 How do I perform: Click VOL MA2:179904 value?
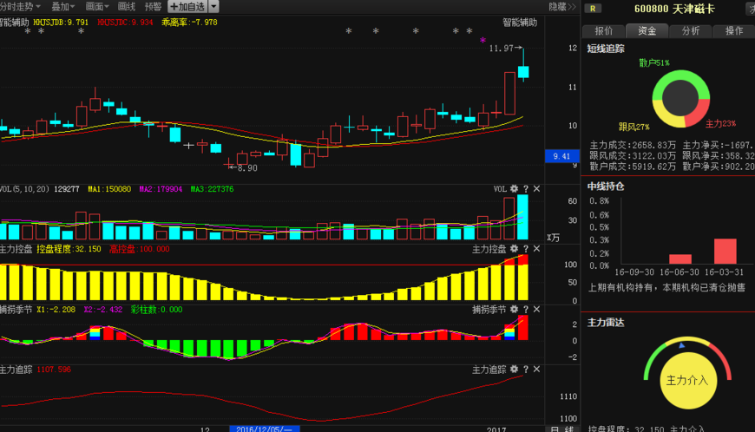161,189
